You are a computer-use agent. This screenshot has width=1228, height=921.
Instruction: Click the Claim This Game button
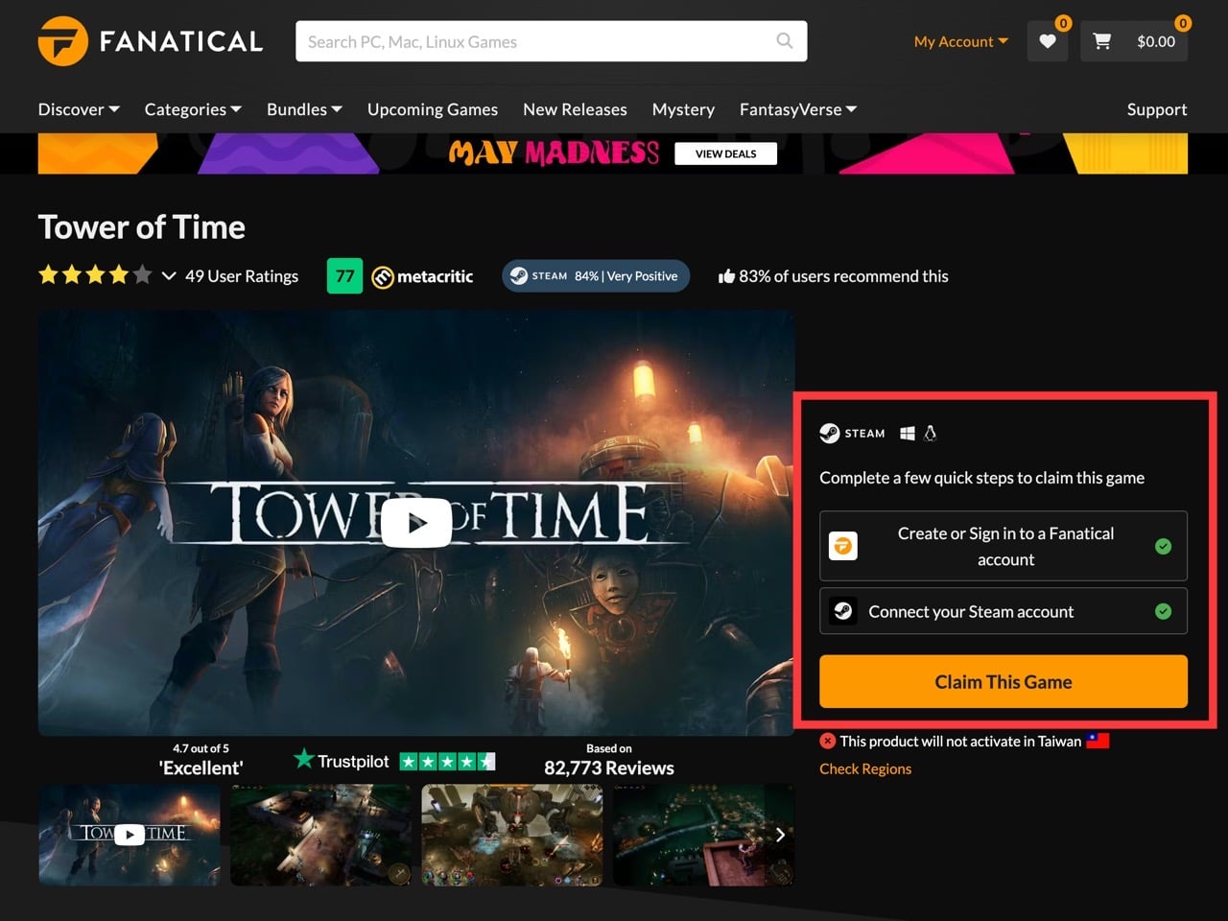click(1004, 682)
